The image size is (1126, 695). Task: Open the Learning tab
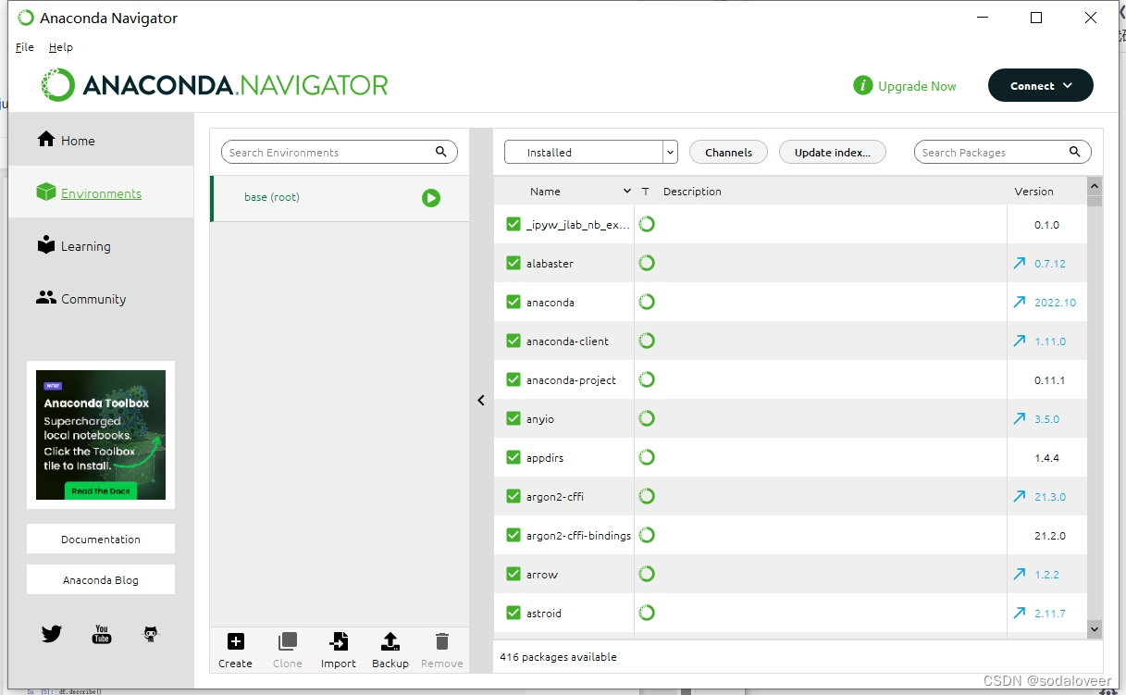pos(101,245)
